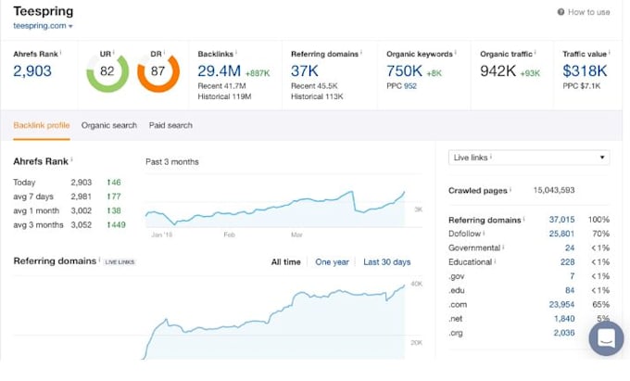Open the teespring.com domain dropdown

pos(43,26)
